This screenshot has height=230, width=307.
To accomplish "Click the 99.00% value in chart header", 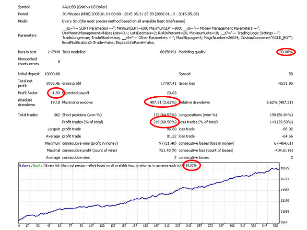I will click(191, 165).
